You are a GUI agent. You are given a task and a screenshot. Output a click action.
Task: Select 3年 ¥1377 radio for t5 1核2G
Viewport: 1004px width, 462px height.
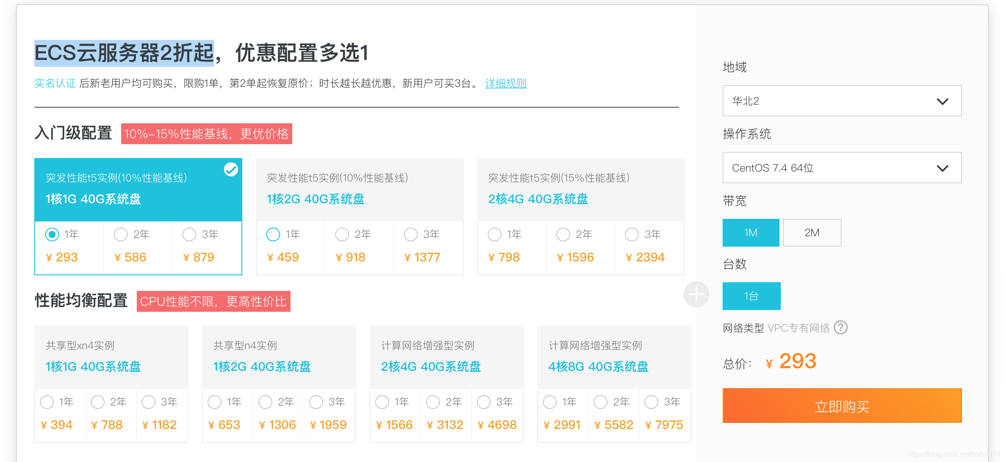(x=411, y=234)
